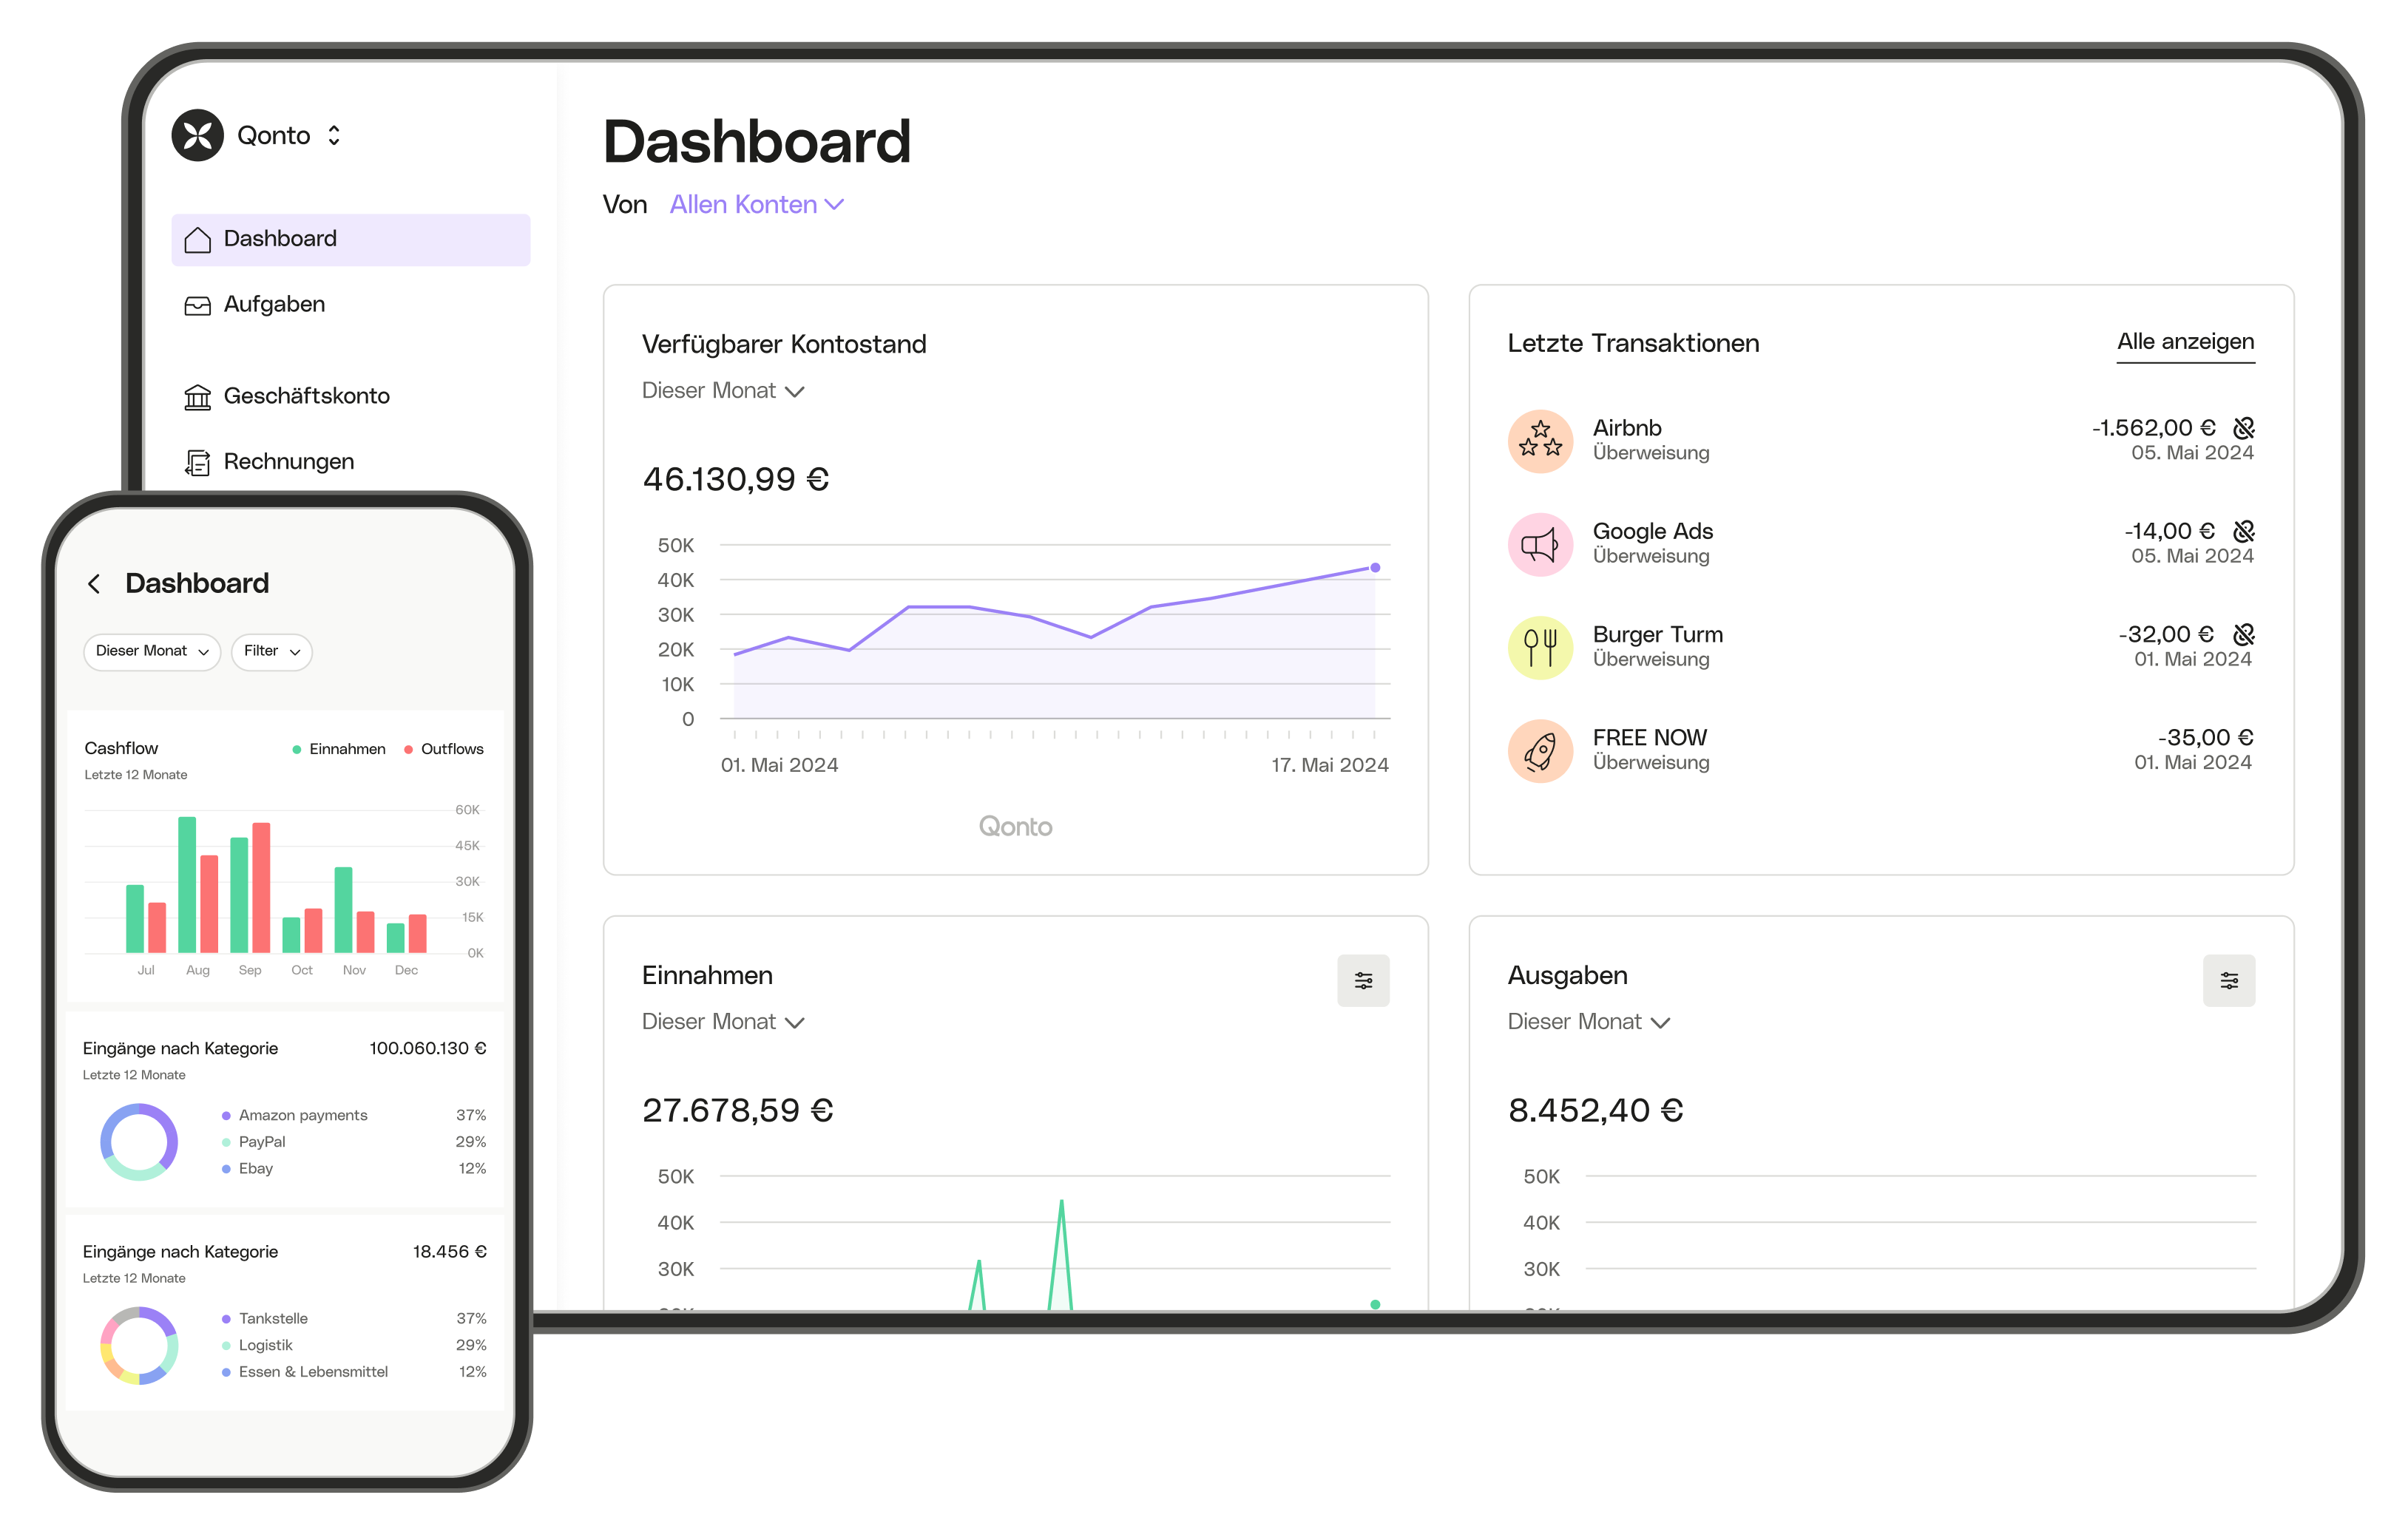Expand the Dieser Monat dropdown on Einnahmen
This screenshot has width=2408, height=1526.
(725, 1023)
